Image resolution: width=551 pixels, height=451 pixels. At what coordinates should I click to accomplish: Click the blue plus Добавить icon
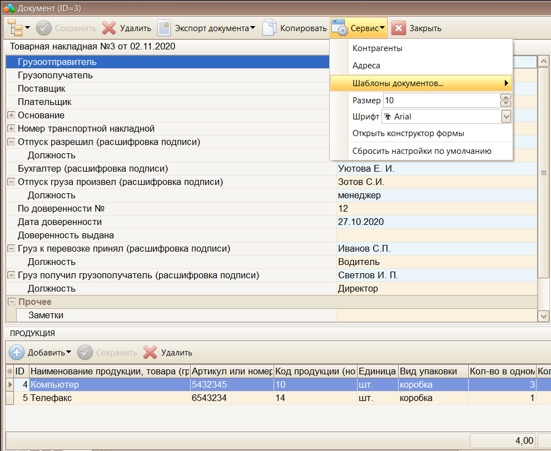click(x=17, y=352)
